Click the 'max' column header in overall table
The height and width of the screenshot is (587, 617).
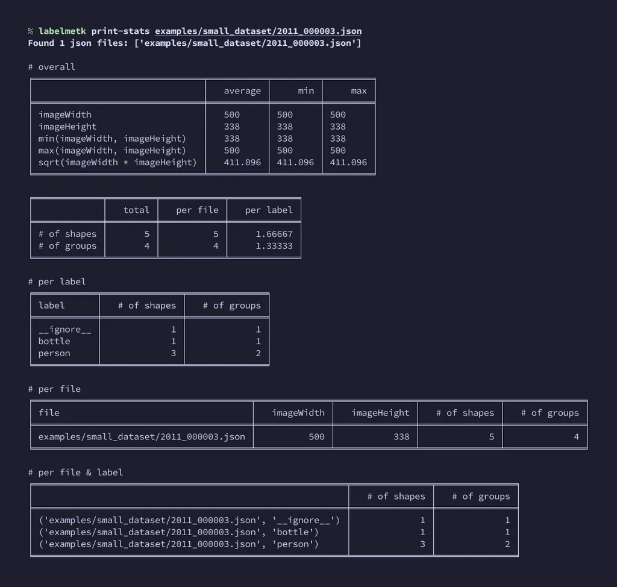coord(359,91)
